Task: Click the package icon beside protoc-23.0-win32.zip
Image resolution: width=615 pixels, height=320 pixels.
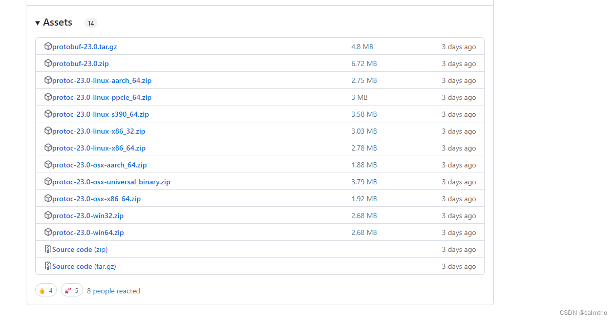Action: [x=48, y=215]
